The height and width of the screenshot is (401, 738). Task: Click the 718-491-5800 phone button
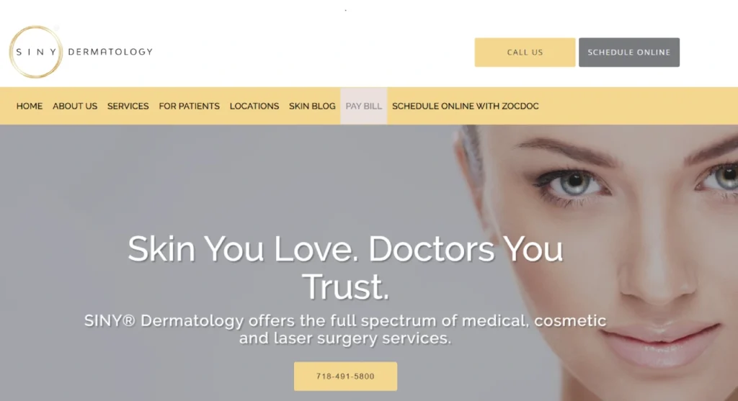[x=345, y=376]
